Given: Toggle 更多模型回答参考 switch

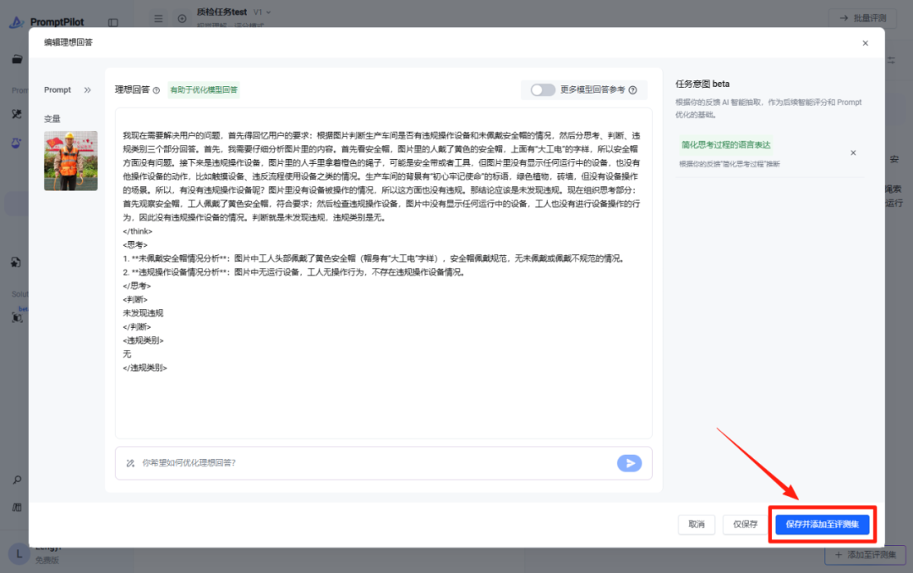Looking at the screenshot, I should tap(543, 90).
